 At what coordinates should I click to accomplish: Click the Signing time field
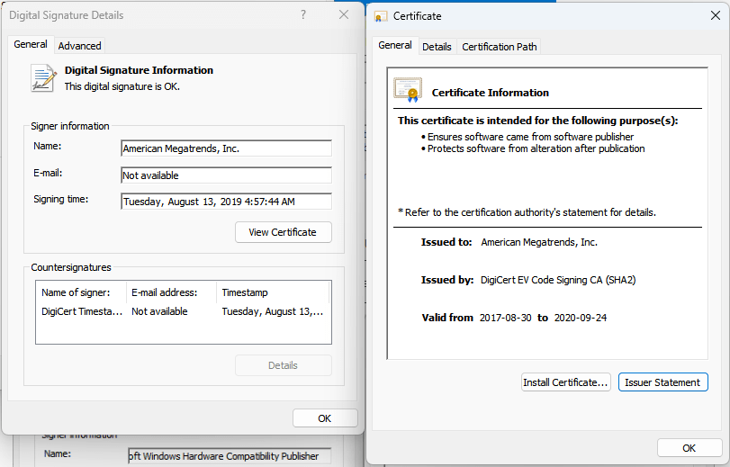226,202
